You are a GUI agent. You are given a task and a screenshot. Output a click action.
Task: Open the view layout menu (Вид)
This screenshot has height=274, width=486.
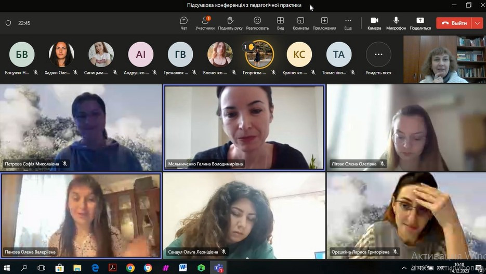[x=280, y=23]
